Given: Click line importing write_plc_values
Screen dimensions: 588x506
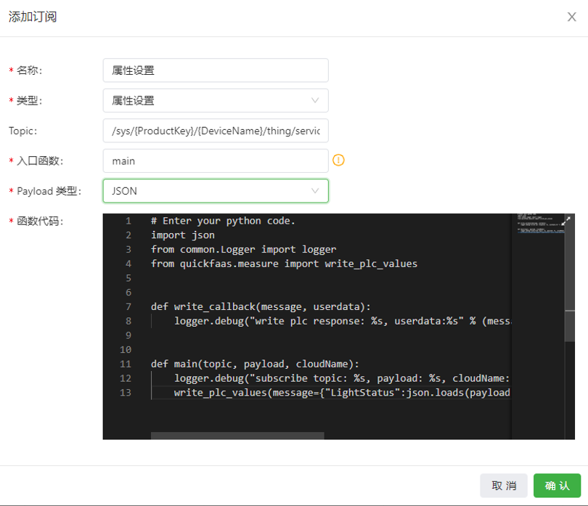Looking at the screenshot, I should pos(285,264).
